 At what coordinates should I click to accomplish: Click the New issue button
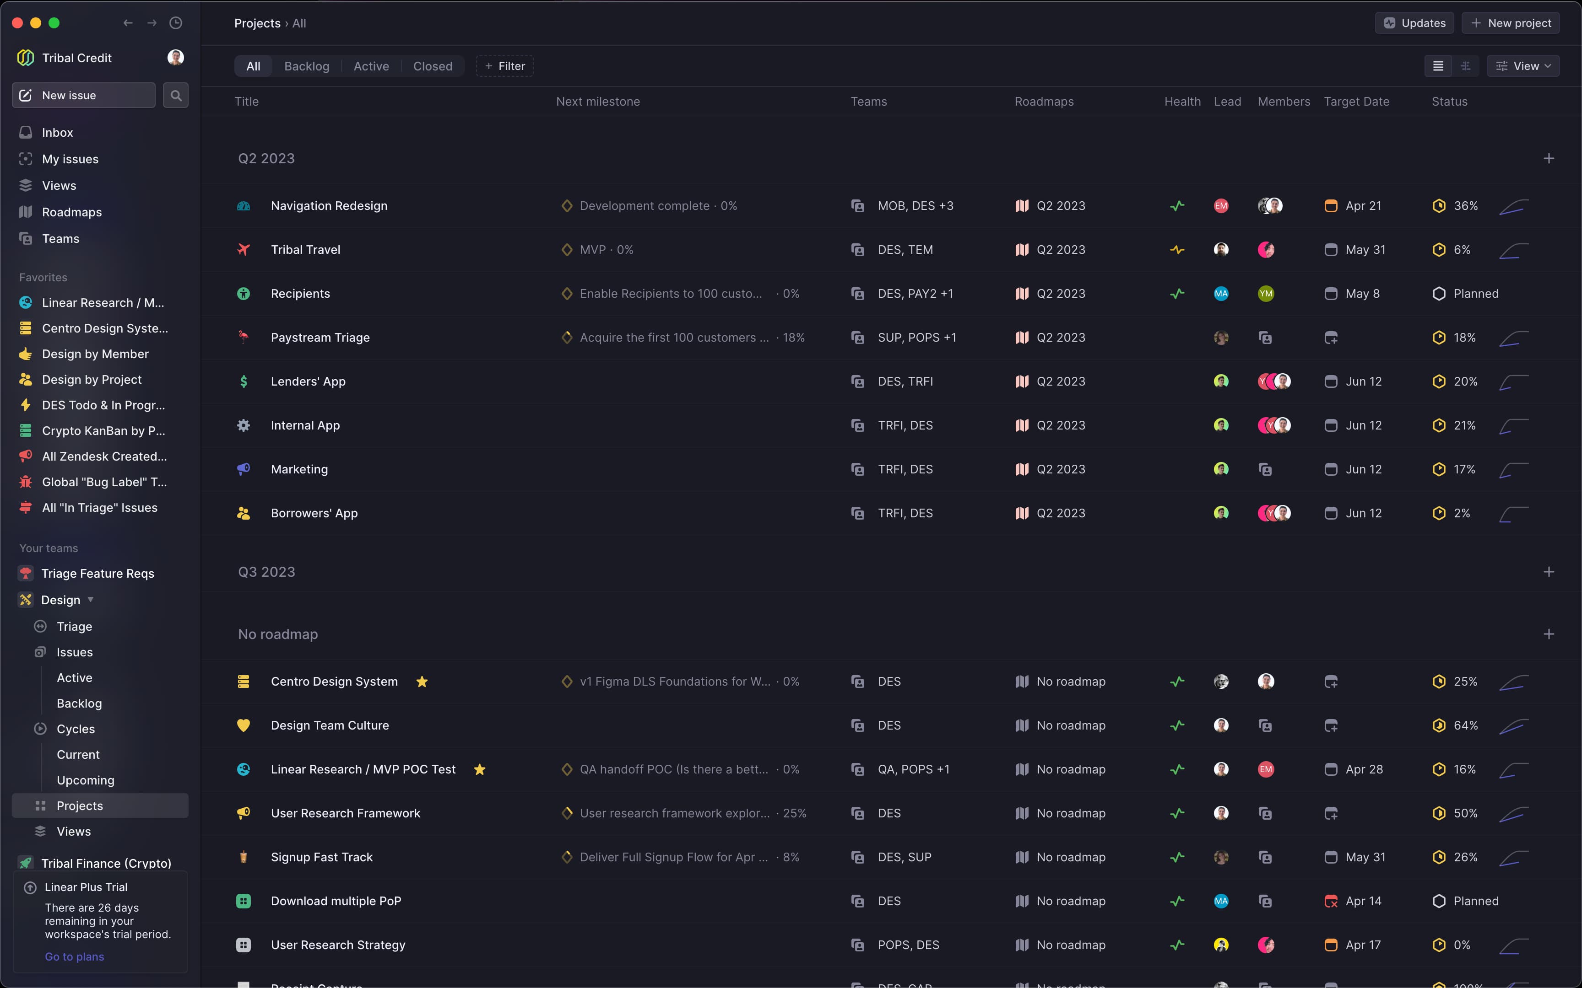84,96
